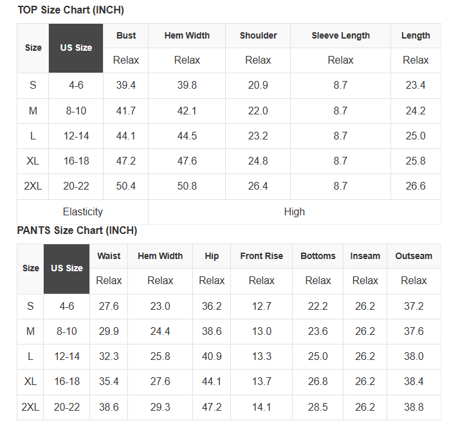Select waist value 35.4 for size XL
458x421 pixels.
click(109, 382)
